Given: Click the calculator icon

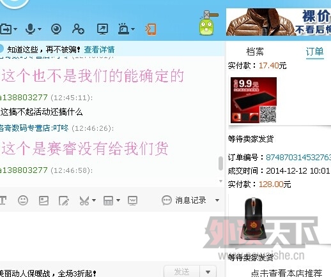Looking at the screenshot, I should click(x=108, y=200).
